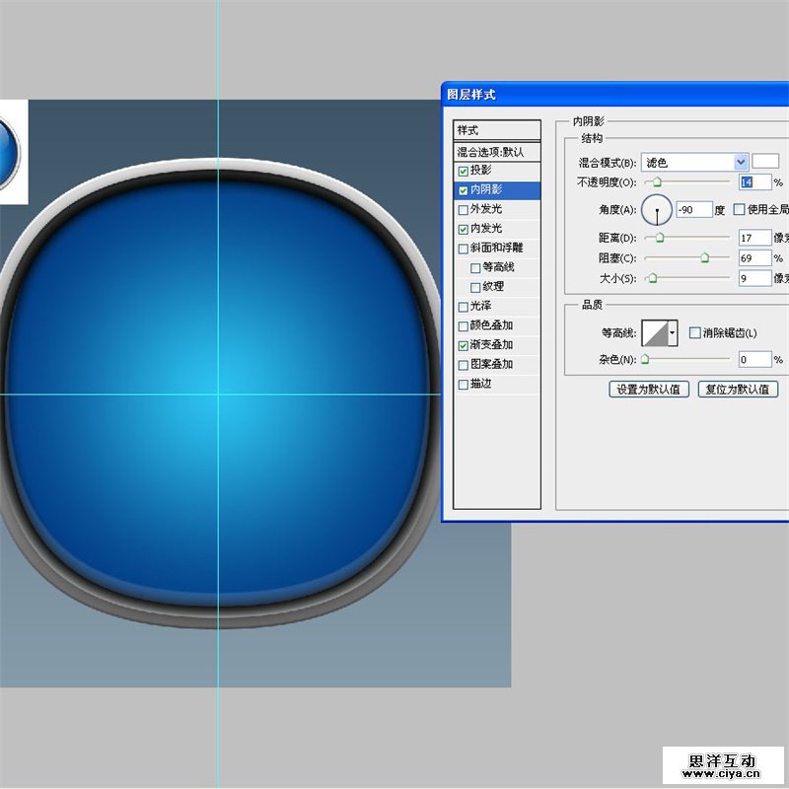Click the 距离 (Distance) value input field
The height and width of the screenshot is (789, 789).
[753, 238]
